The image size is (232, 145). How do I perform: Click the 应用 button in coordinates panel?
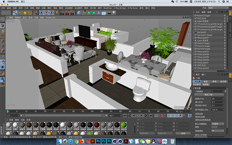pyautogui.click(x=183, y=133)
